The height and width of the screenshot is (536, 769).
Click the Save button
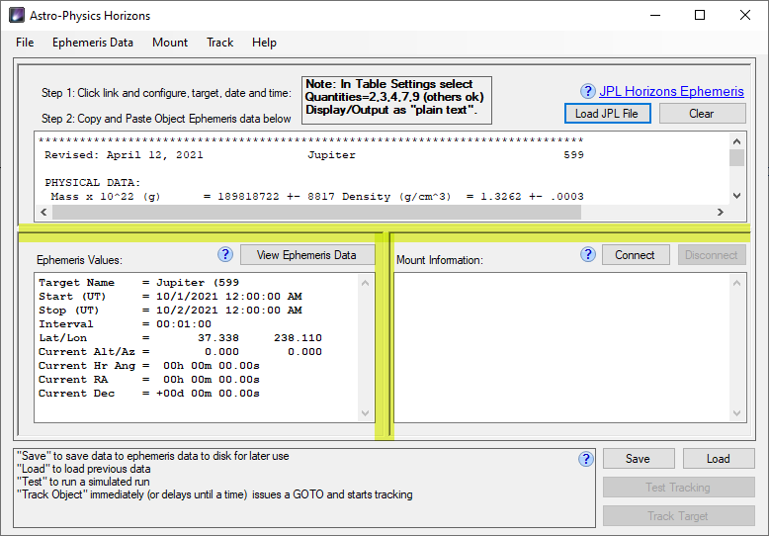coord(639,459)
